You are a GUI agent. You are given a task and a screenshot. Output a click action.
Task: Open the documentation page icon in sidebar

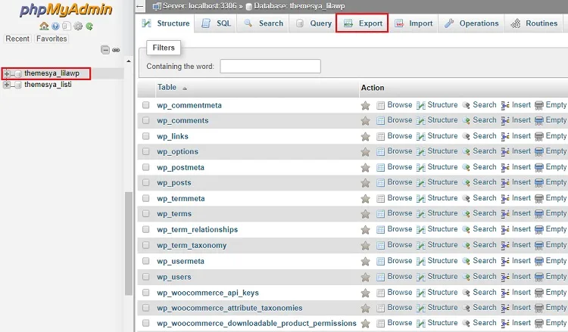point(67,26)
